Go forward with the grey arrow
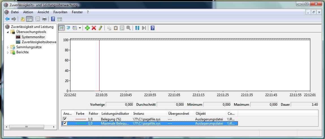Screen dimensions: 325x139 click(14, 19)
